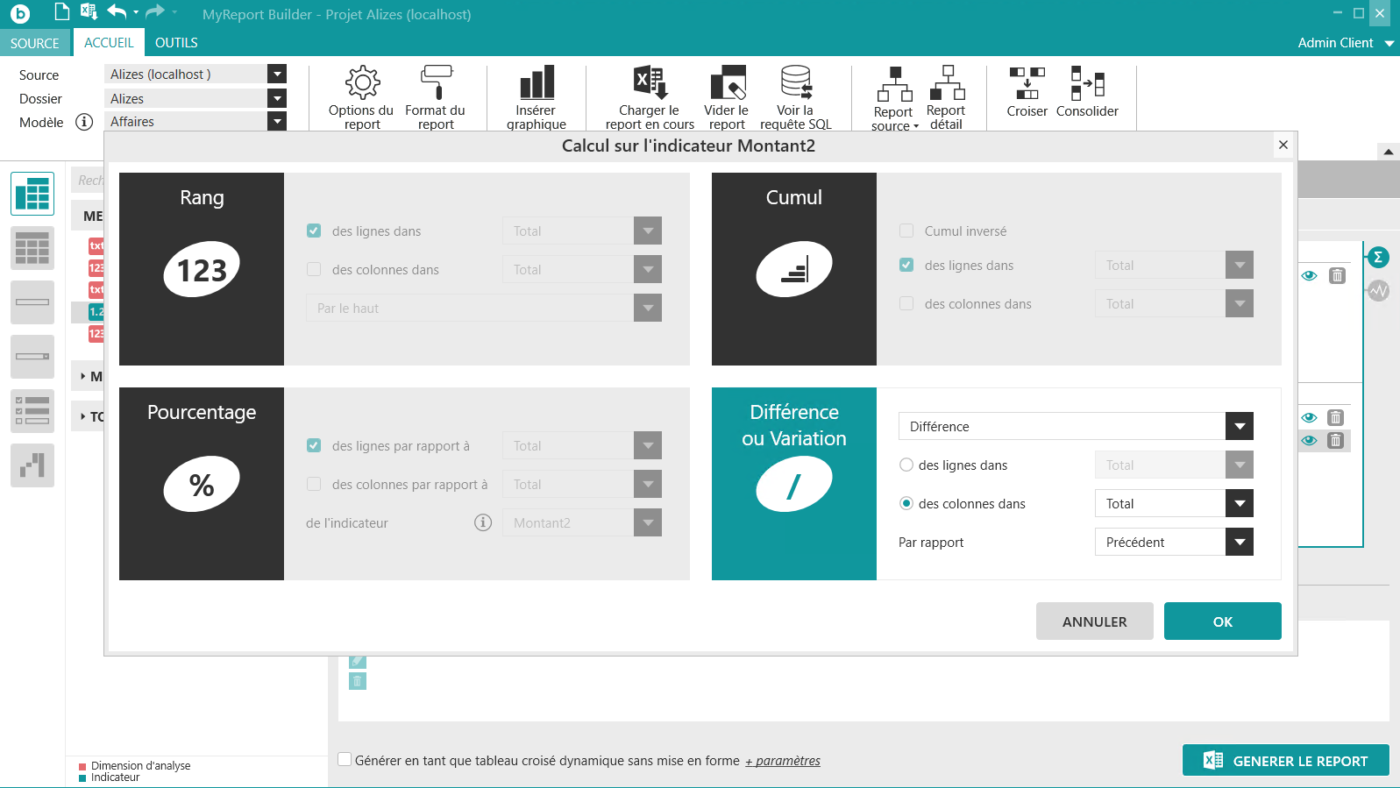This screenshot has width=1400, height=788.
Task: Click the ANNULER button
Action: click(x=1094, y=621)
